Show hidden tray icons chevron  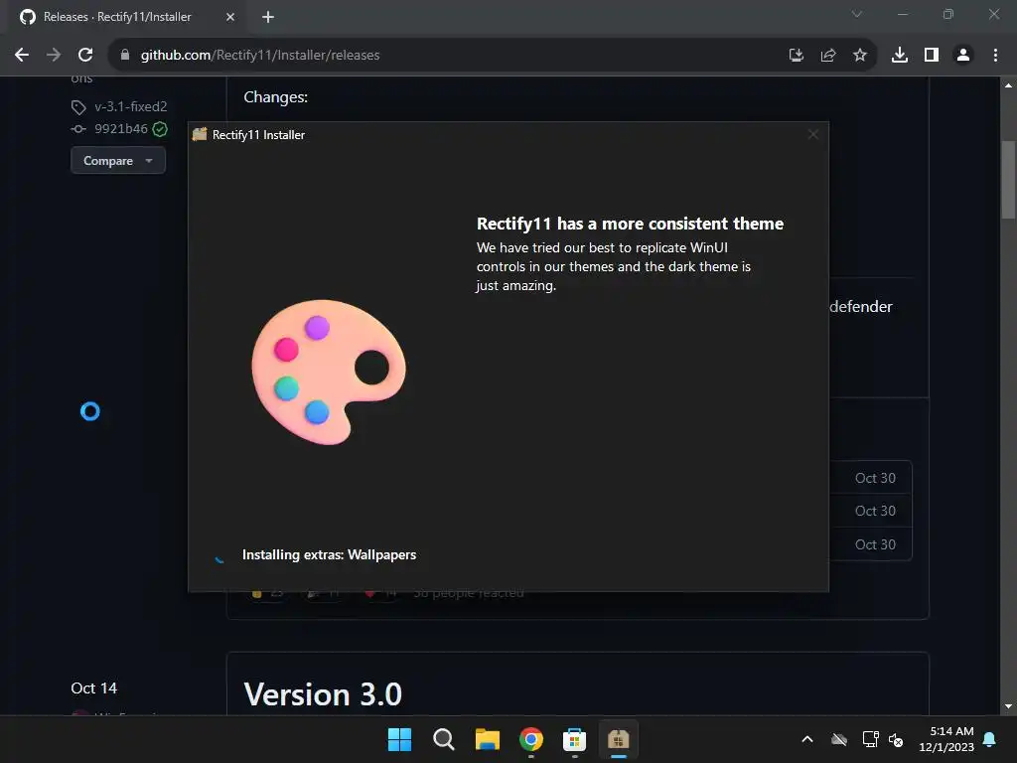807,739
